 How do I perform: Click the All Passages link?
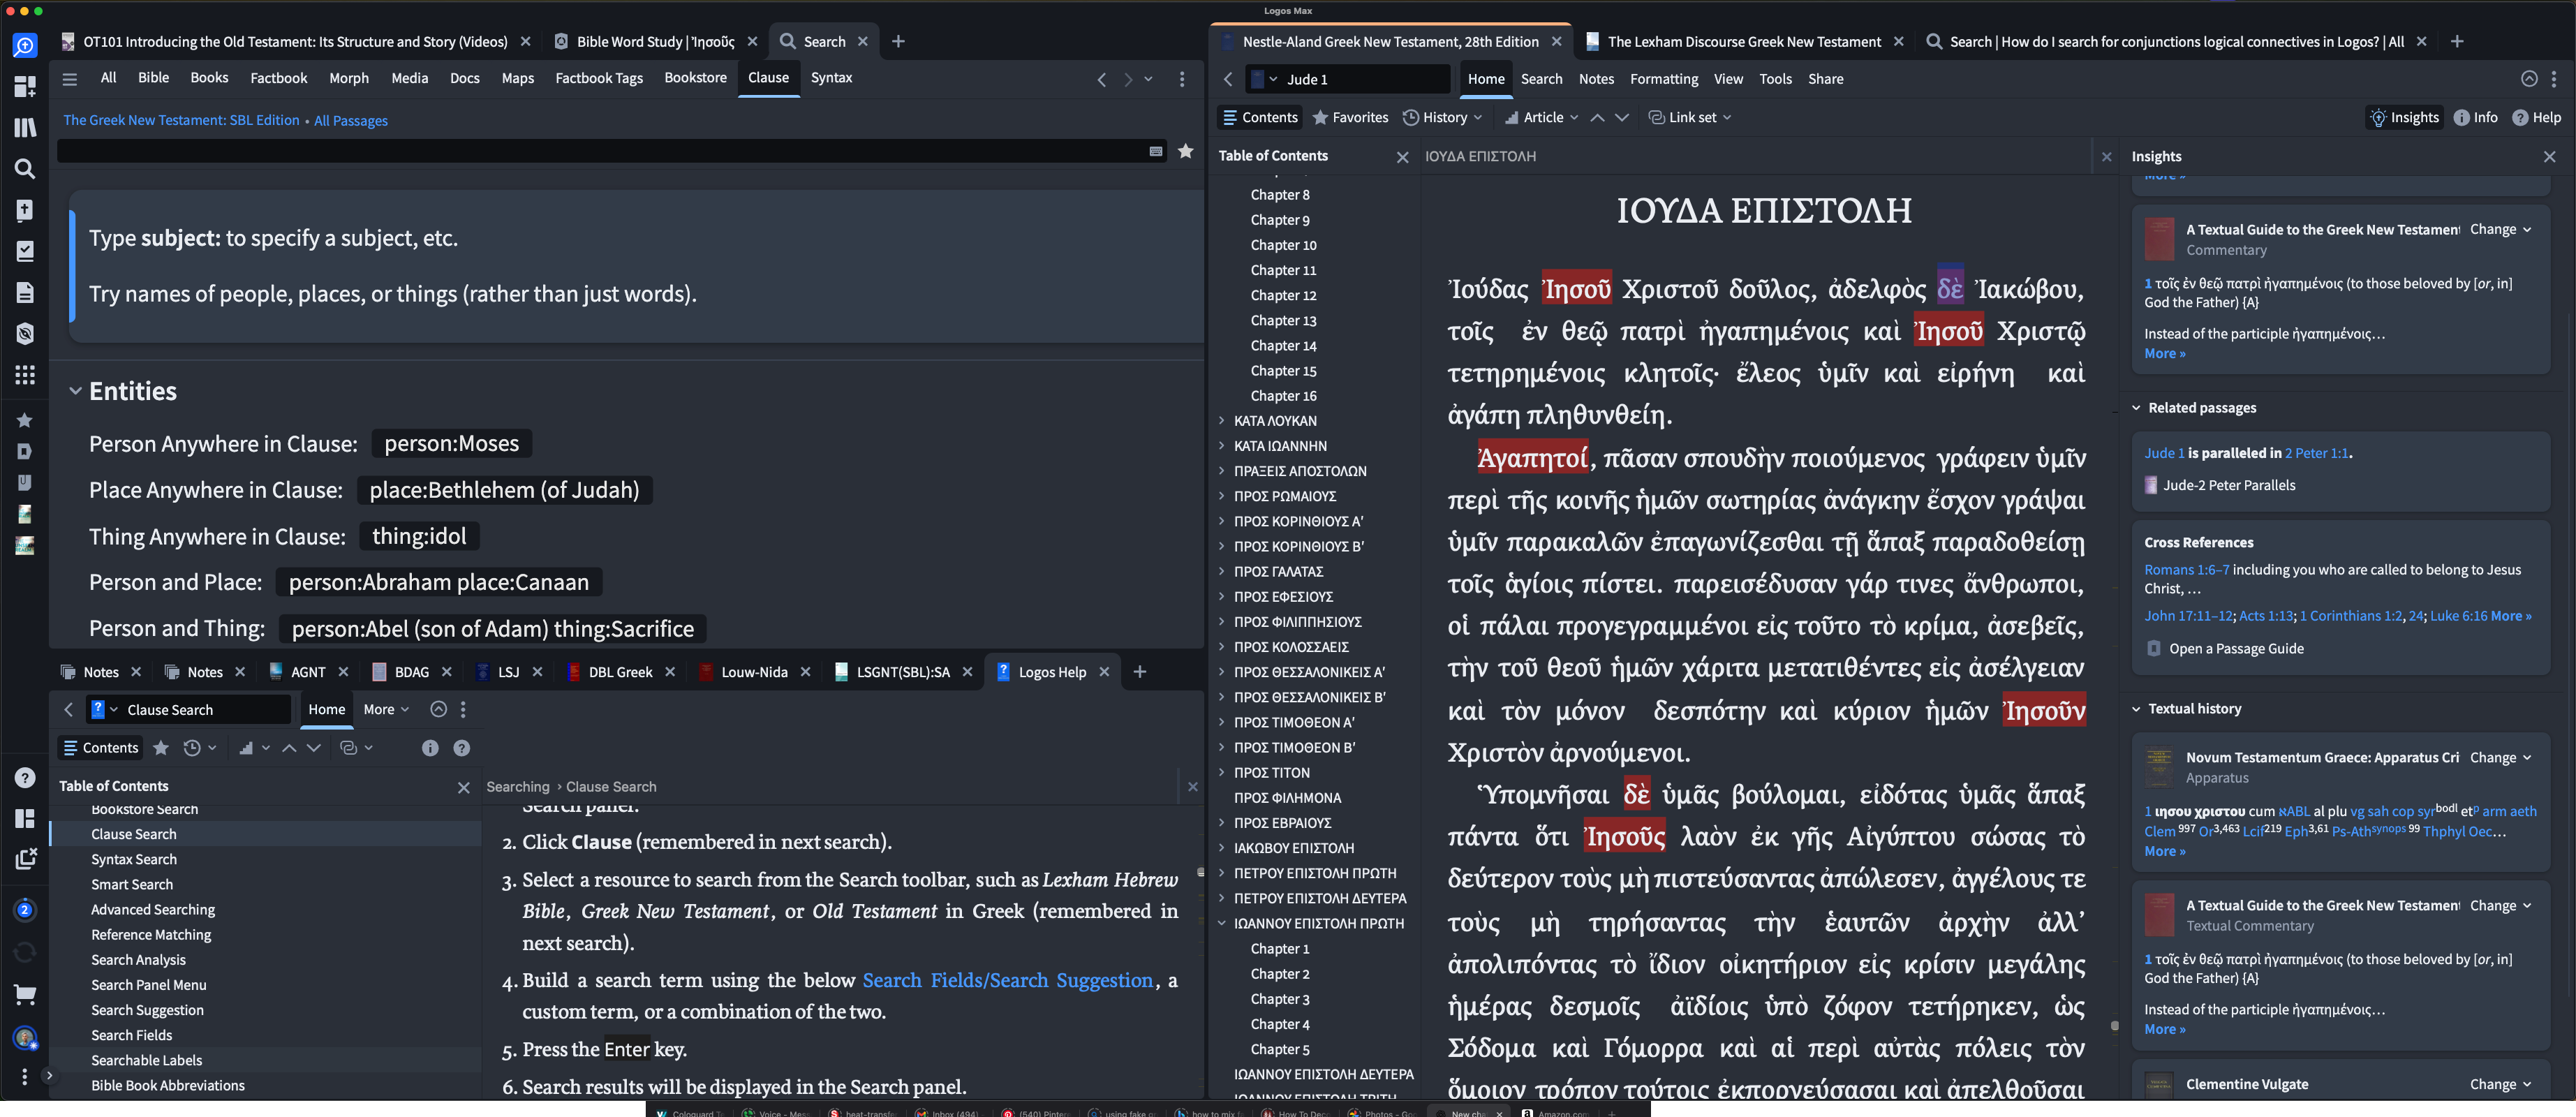pyautogui.click(x=351, y=120)
